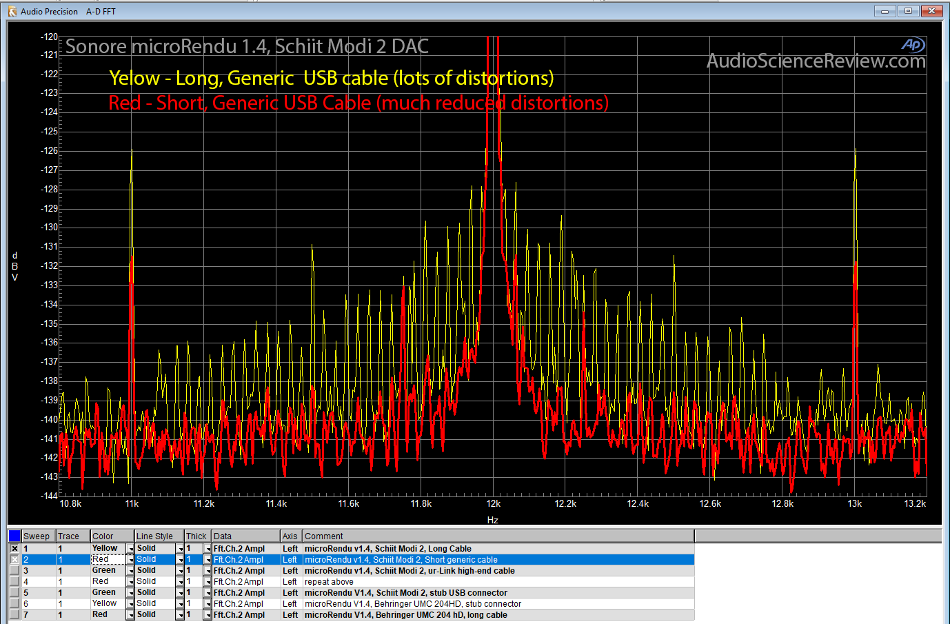The height and width of the screenshot is (624, 950).
Task: Click the -120 amplitude axis label
Action: 49,37
